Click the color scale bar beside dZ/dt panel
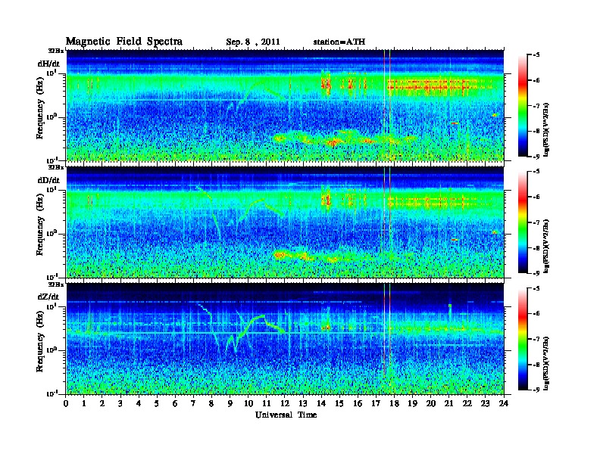This screenshot has height=463, width=600. pos(523,339)
